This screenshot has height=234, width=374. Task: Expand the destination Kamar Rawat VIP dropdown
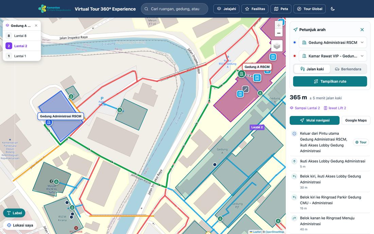click(333, 56)
